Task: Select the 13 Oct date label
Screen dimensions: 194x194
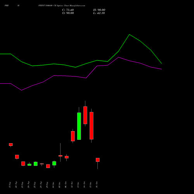Action: point(78,185)
